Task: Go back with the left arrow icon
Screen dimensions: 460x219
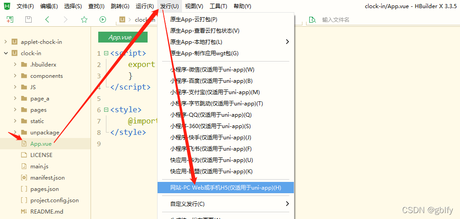Action: [47, 19]
